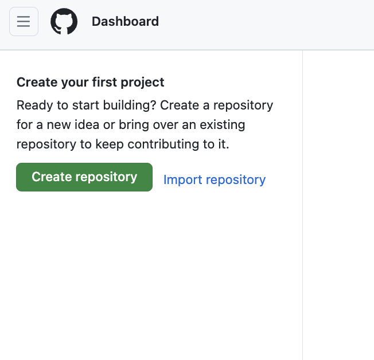Open the hamburger navigation menu
The width and height of the screenshot is (374, 360).
(24, 22)
